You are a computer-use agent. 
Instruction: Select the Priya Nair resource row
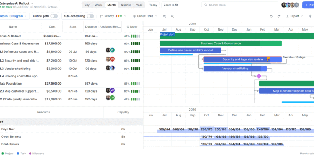(x=71, y=129)
